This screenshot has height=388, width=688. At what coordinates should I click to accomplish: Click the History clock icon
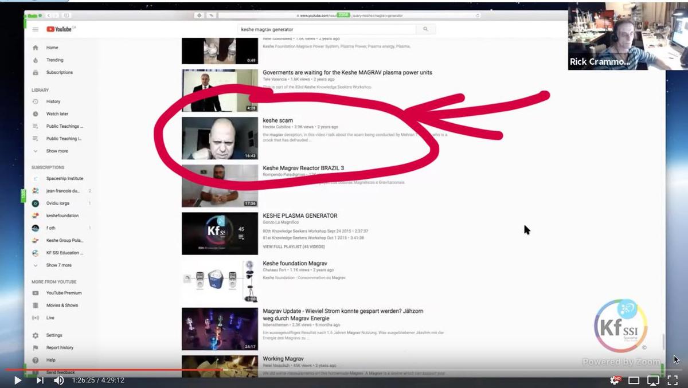pyautogui.click(x=36, y=101)
